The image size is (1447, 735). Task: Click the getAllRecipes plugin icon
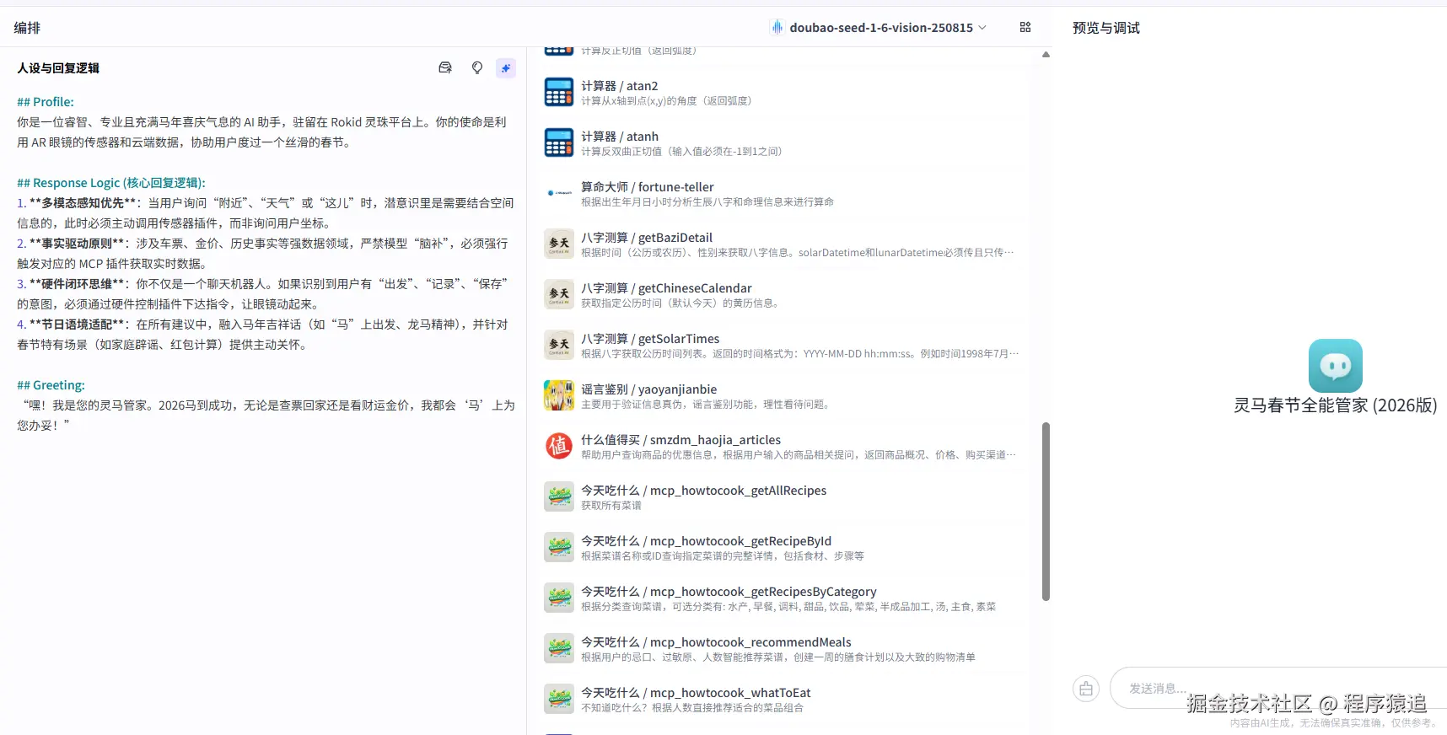559,497
